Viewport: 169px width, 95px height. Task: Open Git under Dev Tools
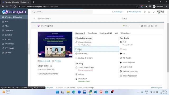[124, 54]
